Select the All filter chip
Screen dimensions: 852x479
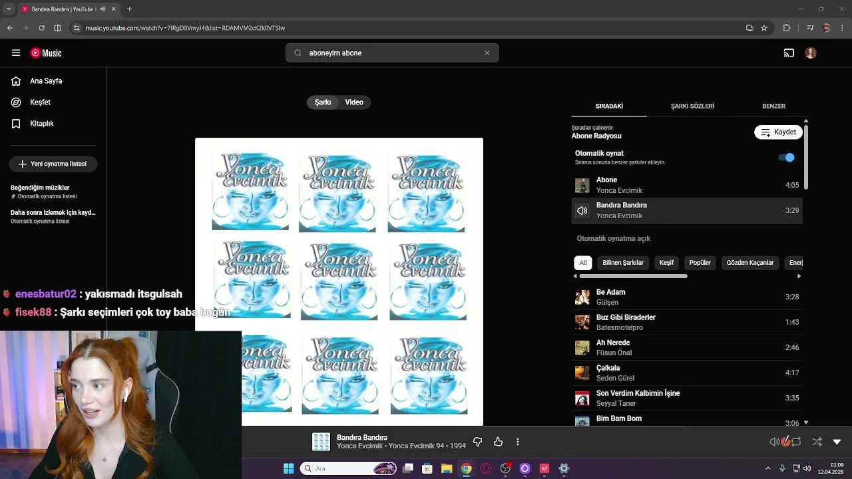tap(583, 263)
